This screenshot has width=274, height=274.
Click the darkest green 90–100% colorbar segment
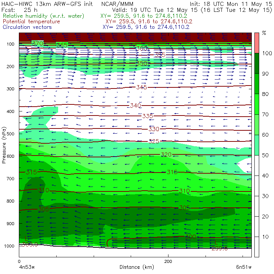click(257, 63)
